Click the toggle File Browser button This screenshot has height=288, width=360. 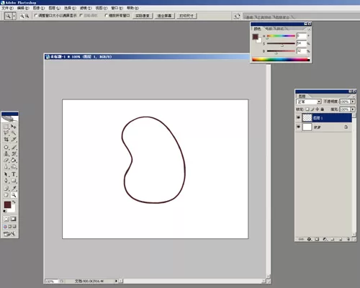click(237, 16)
